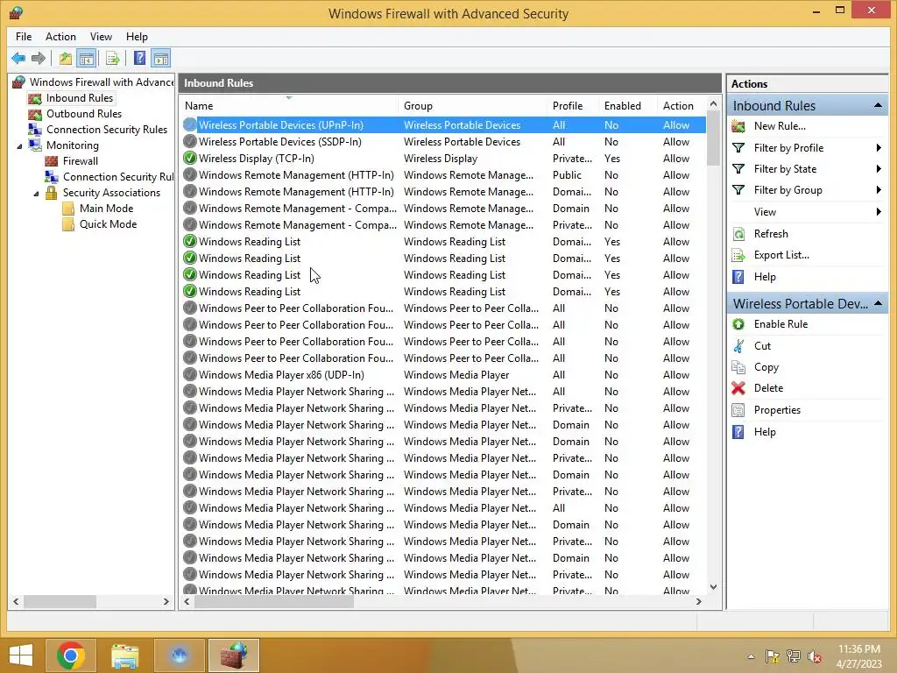Viewport: 897px width, 673px height.
Task: Click the rules list vertical scrollbar thumb
Action: (713, 139)
